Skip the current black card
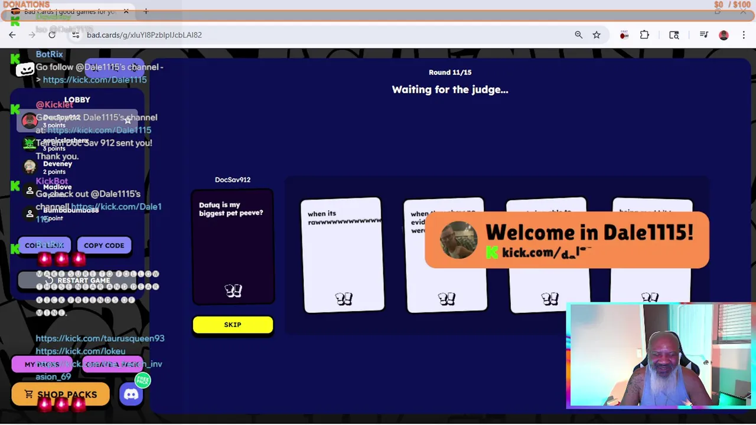The height and width of the screenshot is (425, 756). click(x=233, y=325)
